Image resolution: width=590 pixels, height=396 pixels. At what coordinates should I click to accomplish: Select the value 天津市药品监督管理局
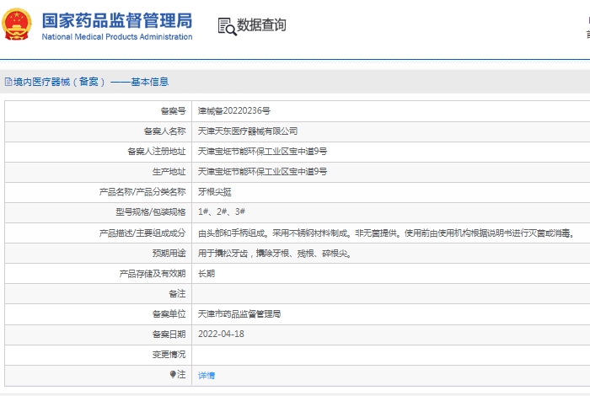click(x=239, y=314)
